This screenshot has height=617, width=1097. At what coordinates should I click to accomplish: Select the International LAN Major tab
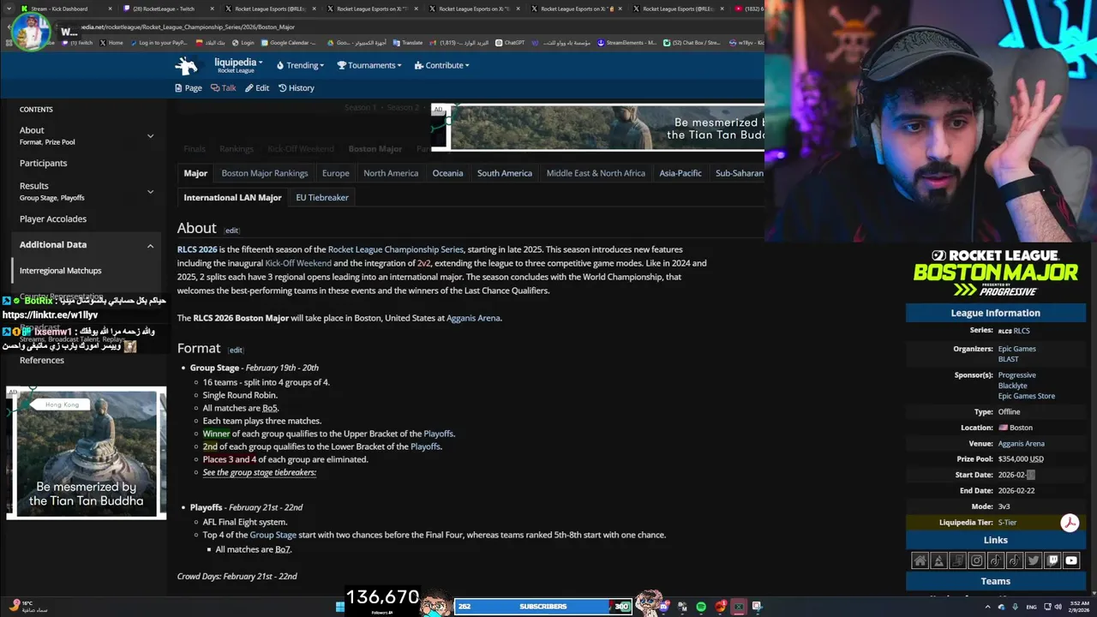pyautogui.click(x=232, y=197)
